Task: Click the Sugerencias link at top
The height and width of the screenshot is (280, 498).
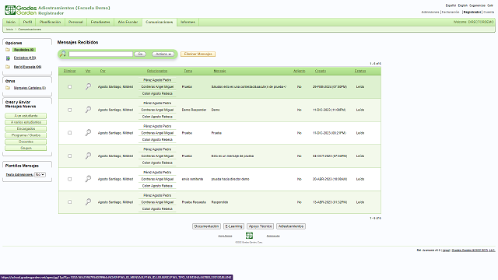Action: point(477,5)
